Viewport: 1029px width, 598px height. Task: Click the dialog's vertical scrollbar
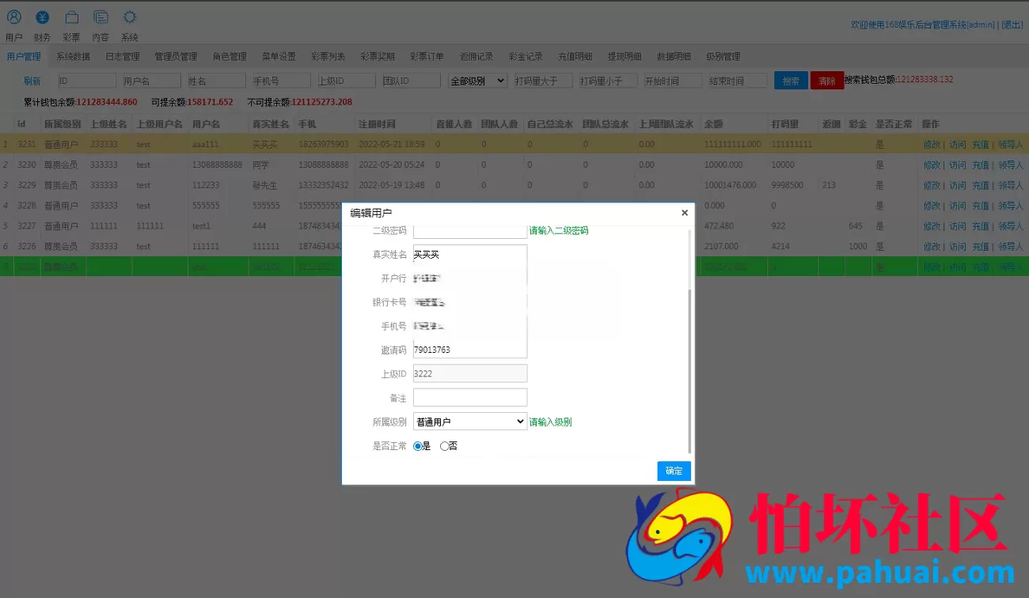pyautogui.click(x=690, y=370)
